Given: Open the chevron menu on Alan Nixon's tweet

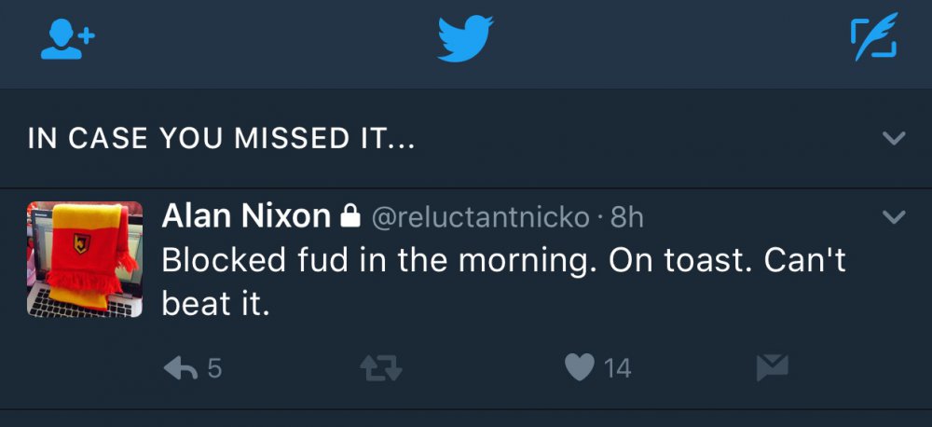Looking at the screenshot, I should click(893, 218).
